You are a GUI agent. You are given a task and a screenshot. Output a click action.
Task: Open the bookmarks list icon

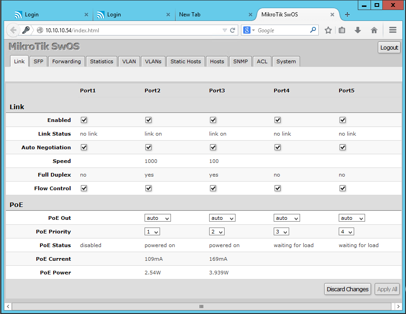(x=342, y=30)
